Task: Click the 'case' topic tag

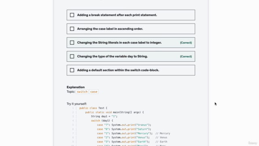Action: (93, 92)
